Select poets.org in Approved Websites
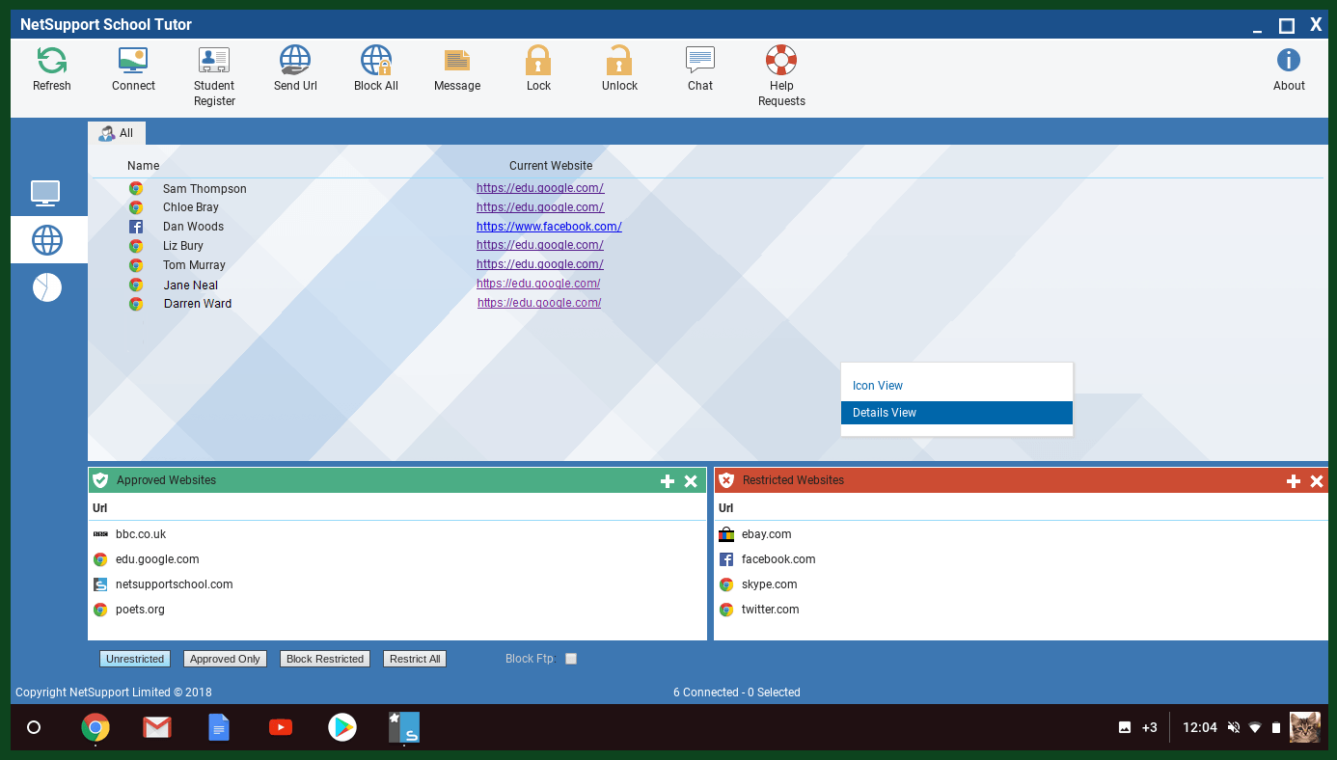 point(140,610)
